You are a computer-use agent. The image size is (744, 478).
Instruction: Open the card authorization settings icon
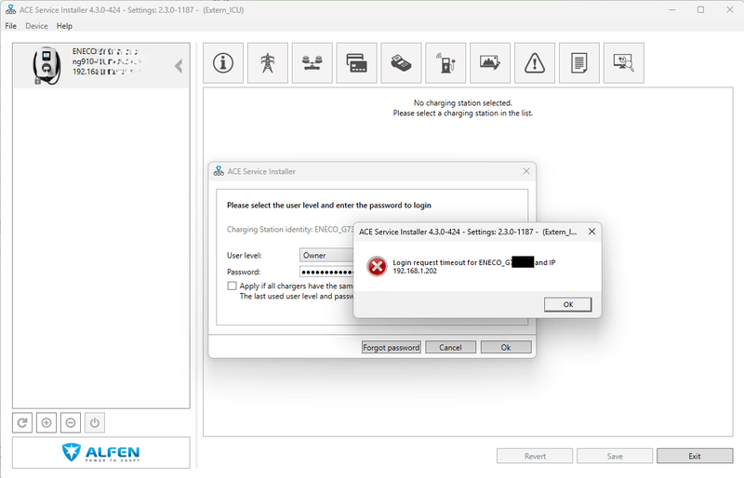(x=357, y=63)
